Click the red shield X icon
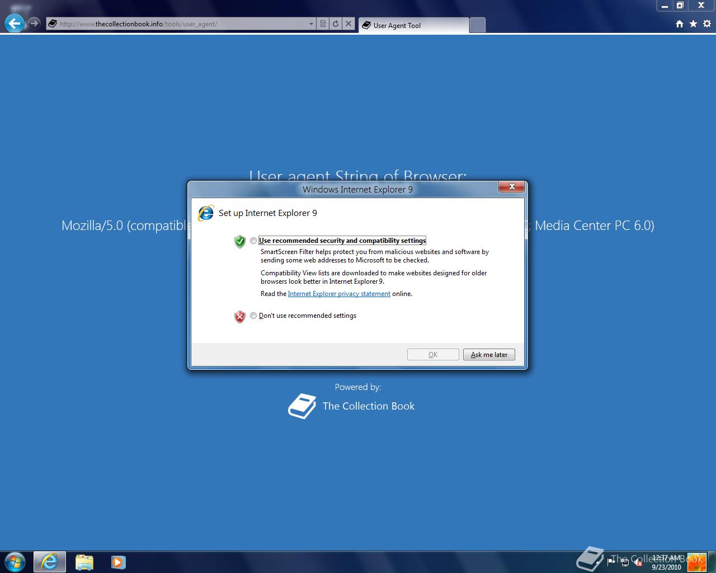The height and width of the screenshot is (573, 716). (x=240, y=317)
